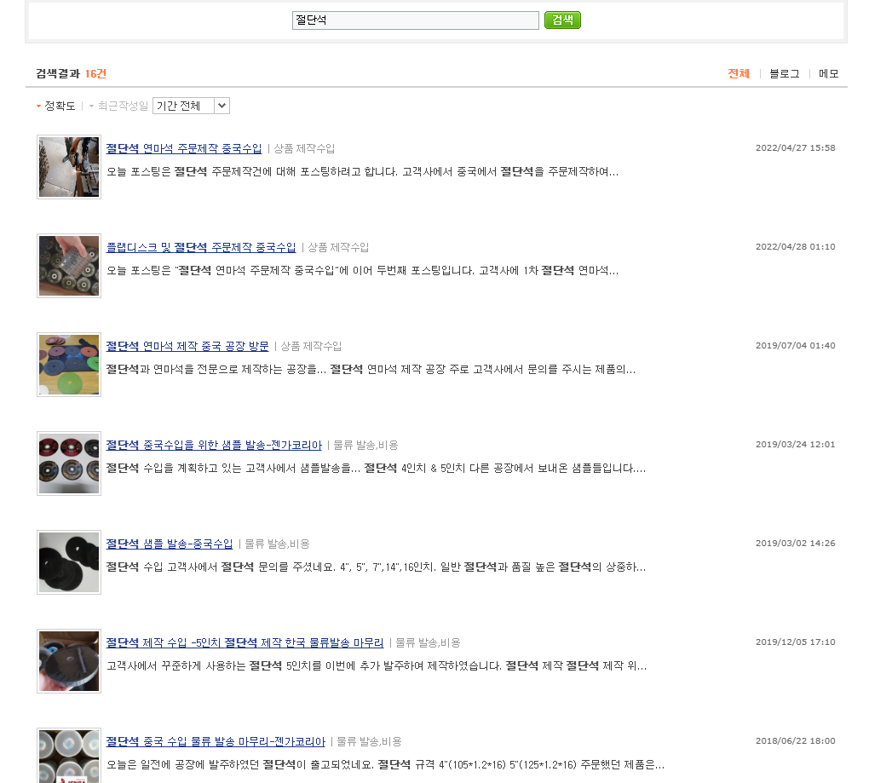Switch to the 메모 tab
This screenshot has width=892, height=783.
point(828,74)
